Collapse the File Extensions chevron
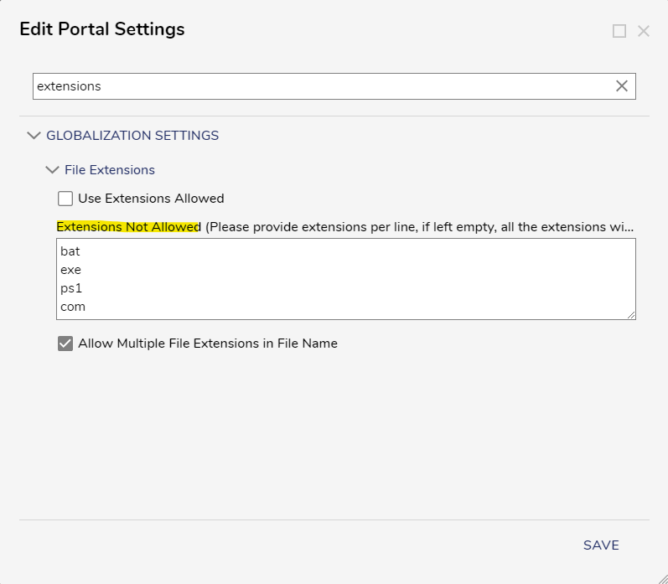 [52, 170]
